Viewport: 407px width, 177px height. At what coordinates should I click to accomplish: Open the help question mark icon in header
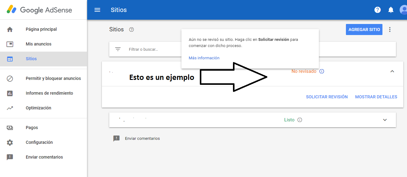[x=378, y=10]
